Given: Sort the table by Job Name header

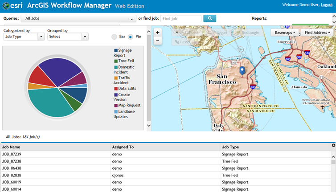Looking at the screenshot, I should (11, 147).
